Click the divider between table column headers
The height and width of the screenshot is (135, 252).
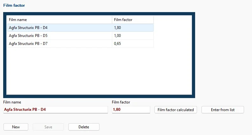pyautogui.click(x=112, y=20)
